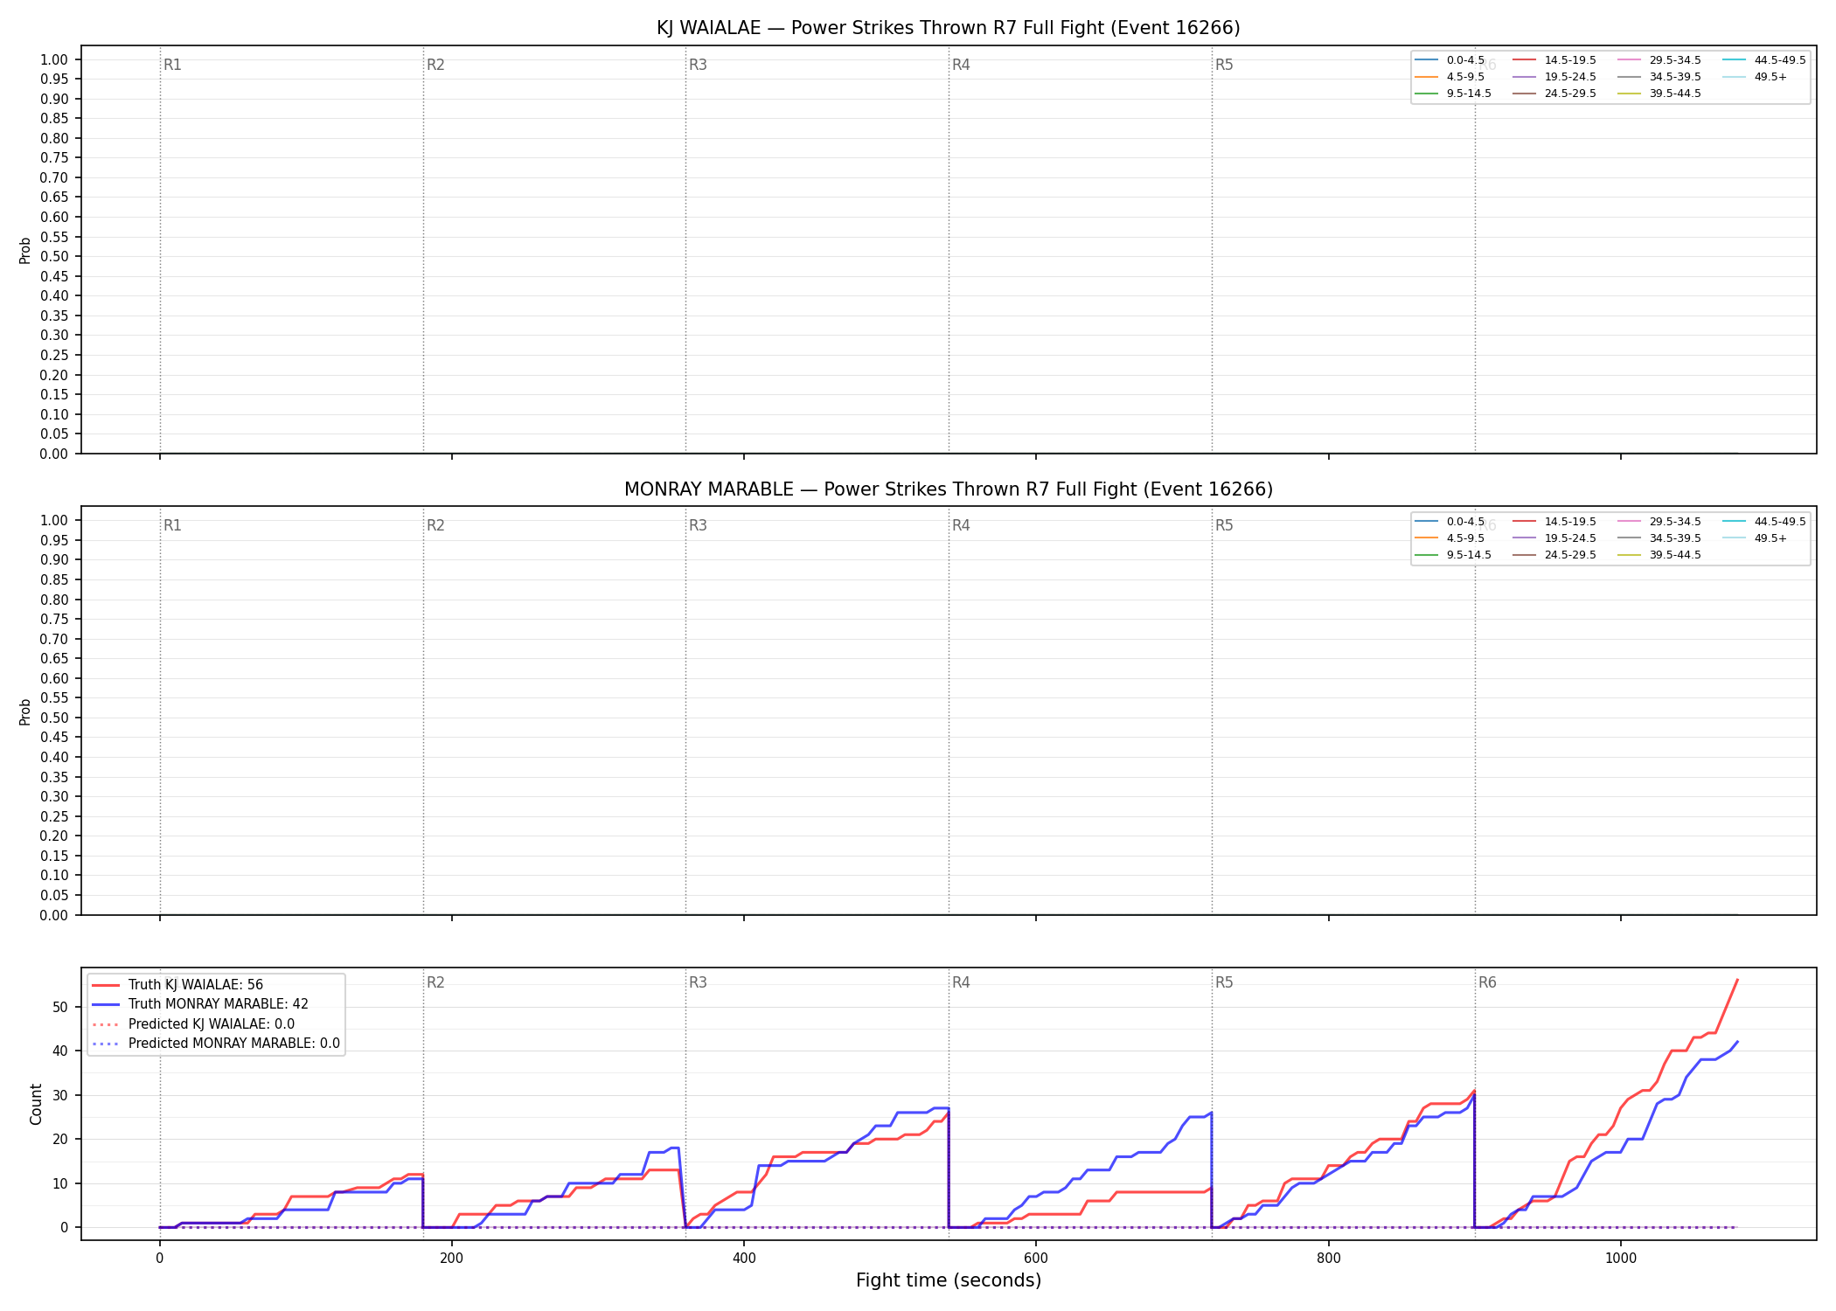
Task: Click the KJ WAIALAE Power Strikes chart title
Action: 948,28
